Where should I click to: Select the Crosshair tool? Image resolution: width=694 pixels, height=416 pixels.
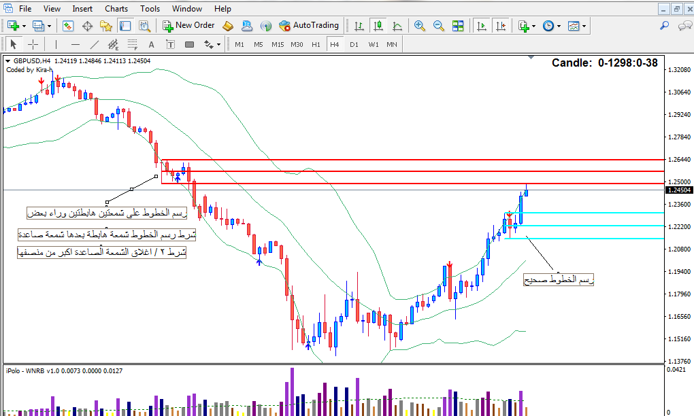click(32, 44)
